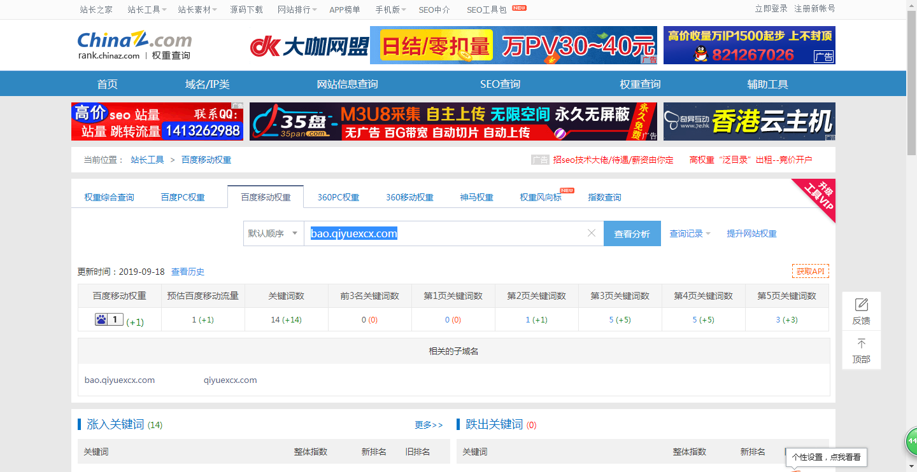Select 权重查询 in navigation bar
This screenshot has width=917, height=472.
tap(640, 84)
